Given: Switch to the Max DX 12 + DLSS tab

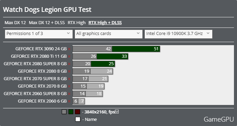Looking at the screenshot, I should (x=47, y=23).
